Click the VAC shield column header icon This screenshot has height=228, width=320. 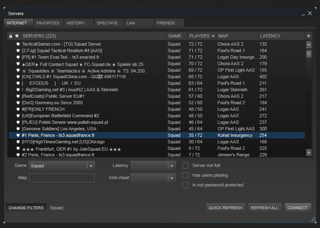(x=17, y=36)
